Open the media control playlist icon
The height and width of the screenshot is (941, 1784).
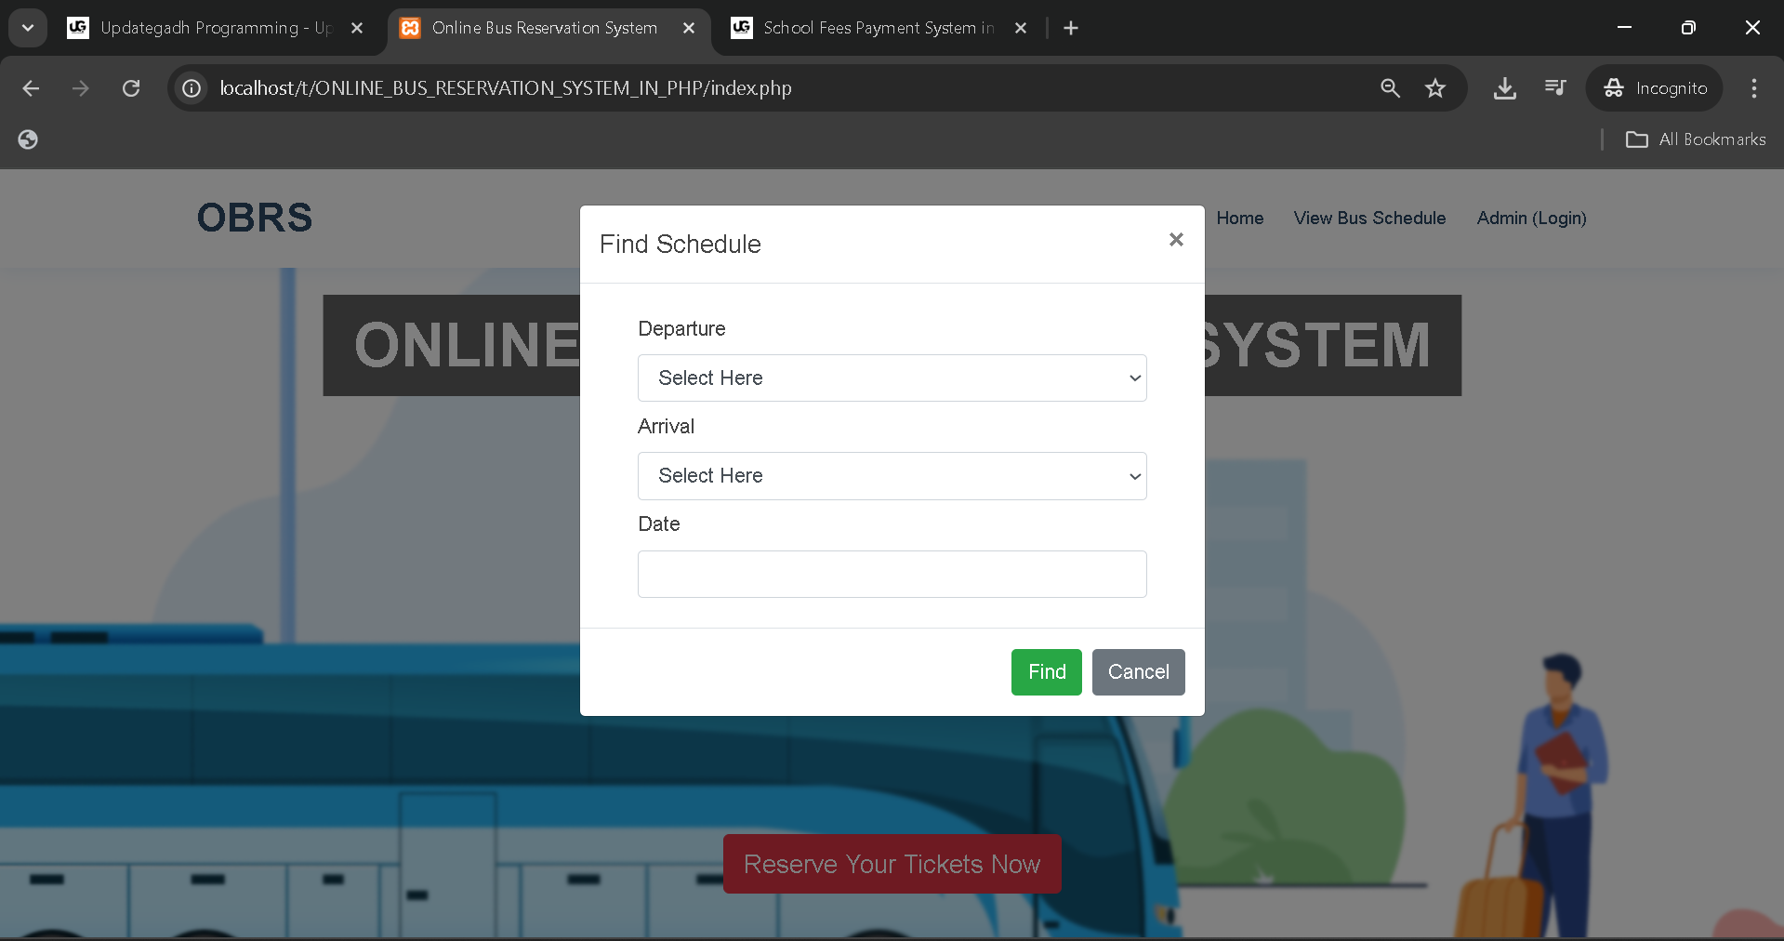point(1554,88)
